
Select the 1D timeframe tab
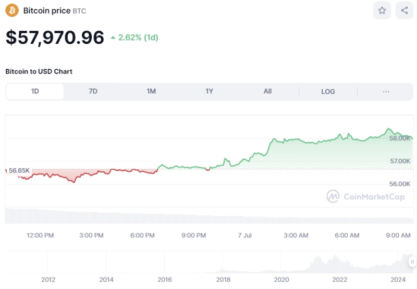pyautogui.click(x=35, y=92)
